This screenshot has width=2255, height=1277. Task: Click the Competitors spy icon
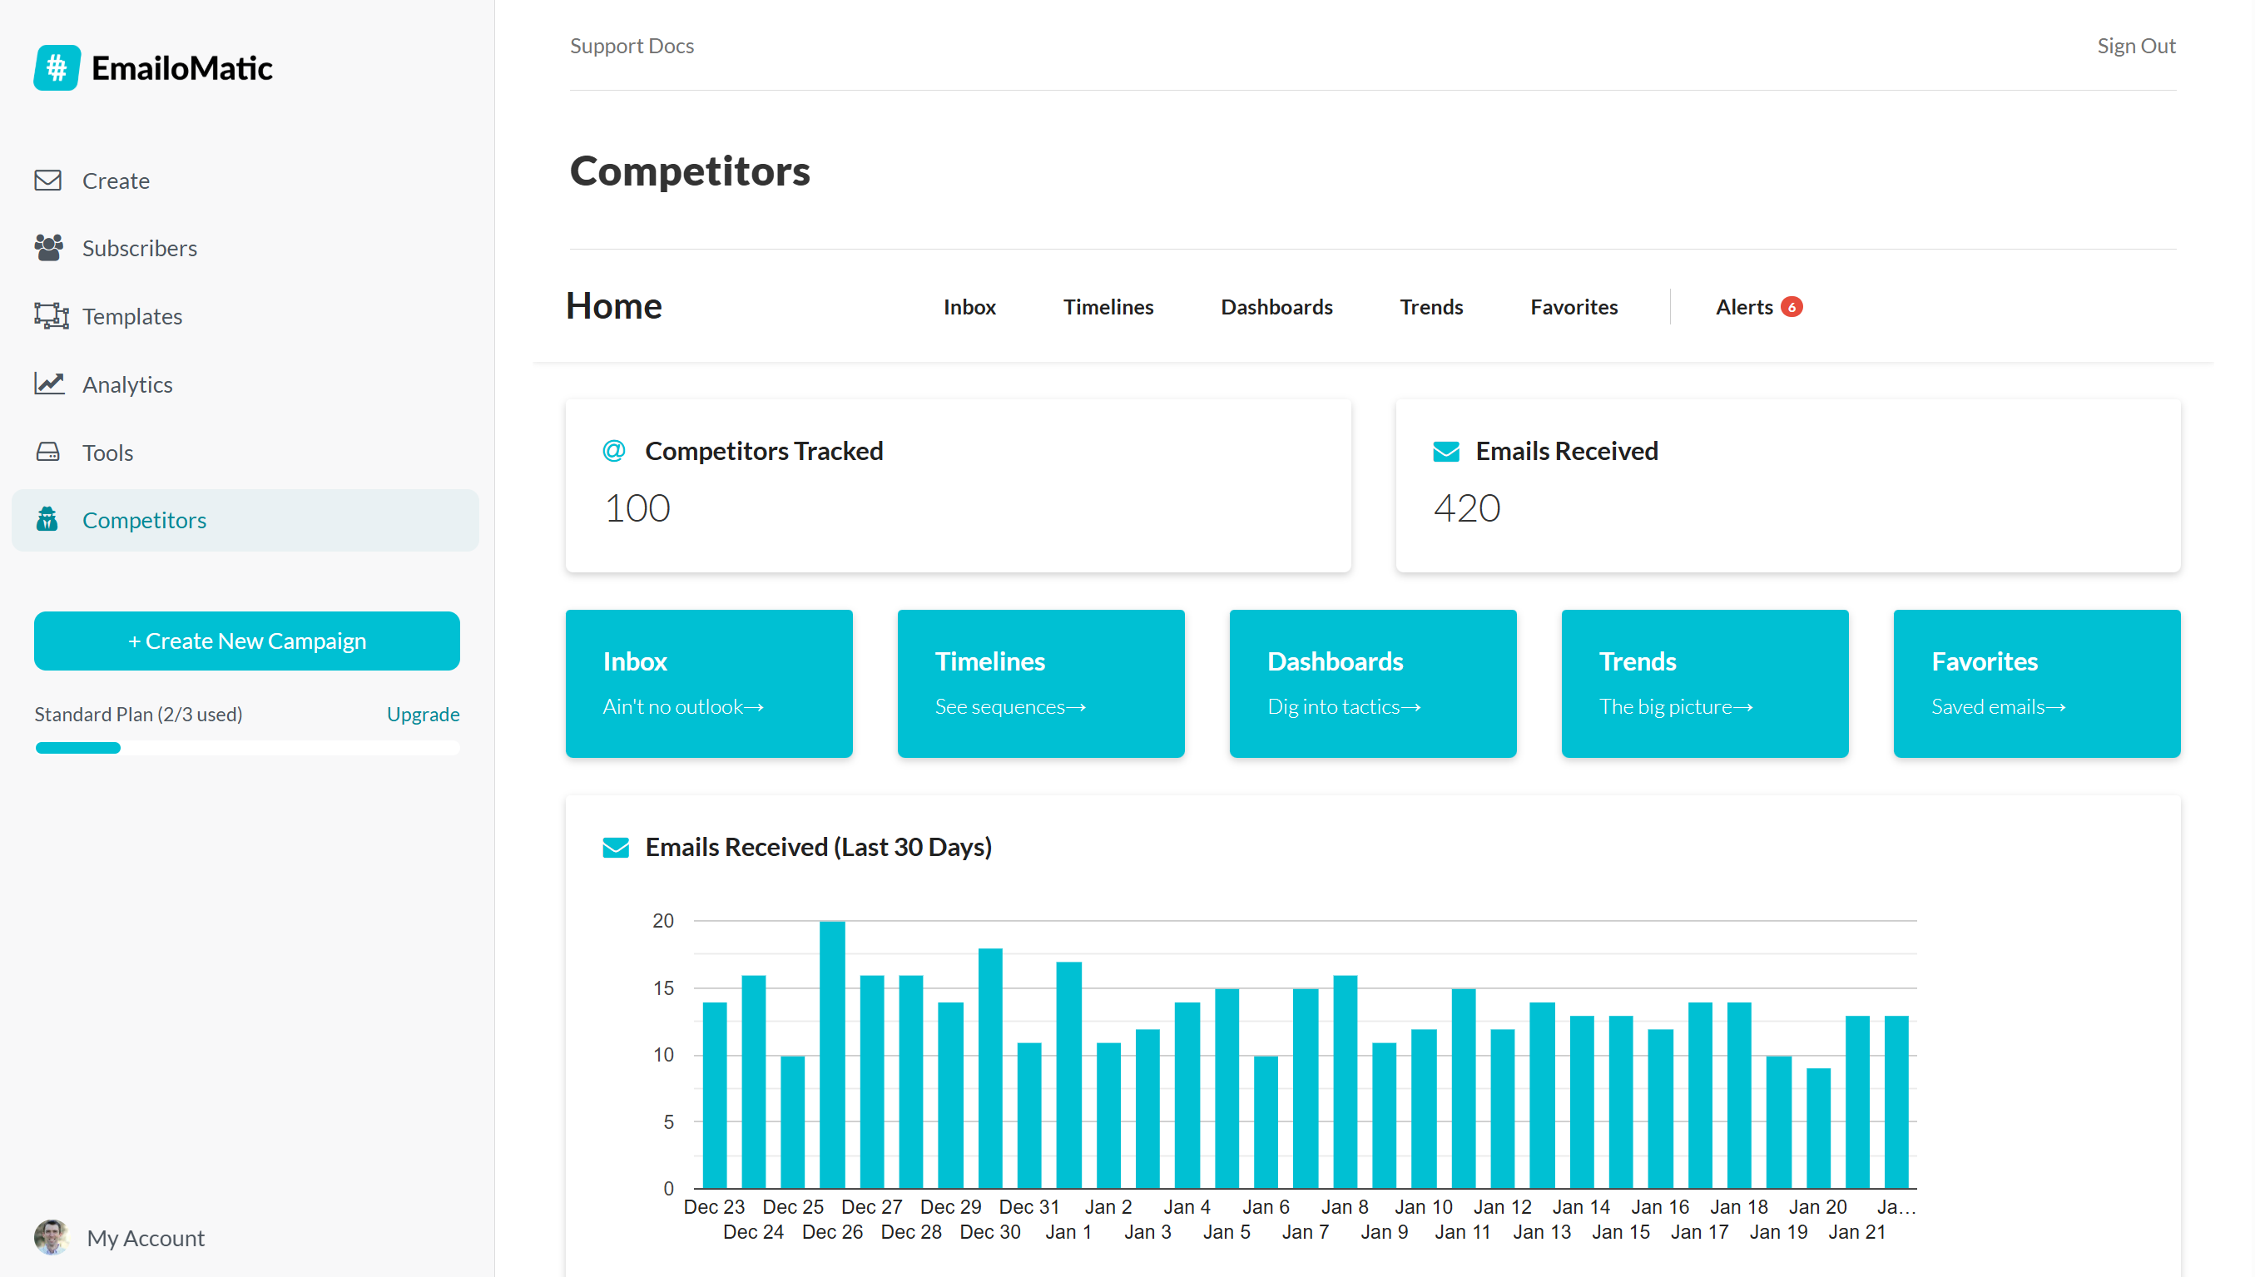47,520
